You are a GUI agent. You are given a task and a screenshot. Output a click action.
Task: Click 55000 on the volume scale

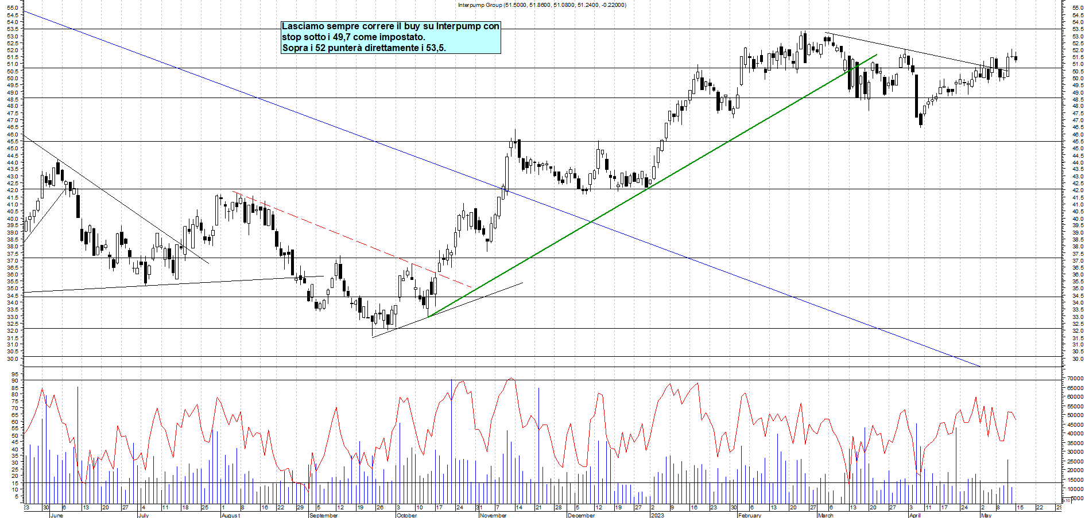[x=1075, y=406]
